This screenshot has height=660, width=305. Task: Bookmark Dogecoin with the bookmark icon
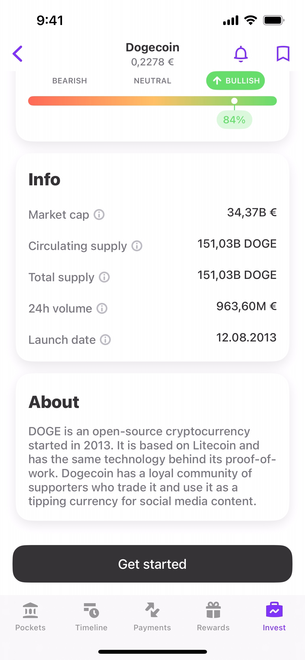tap(283, 54)
